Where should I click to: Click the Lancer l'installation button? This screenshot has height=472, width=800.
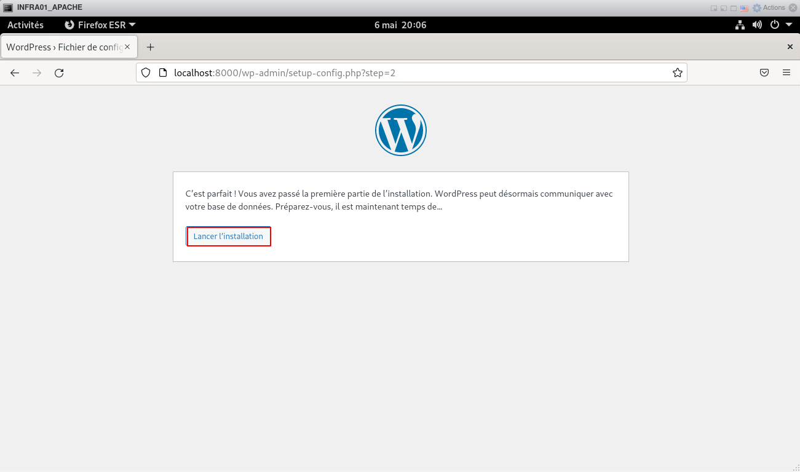pyautogui.click(x=228, y=237)
